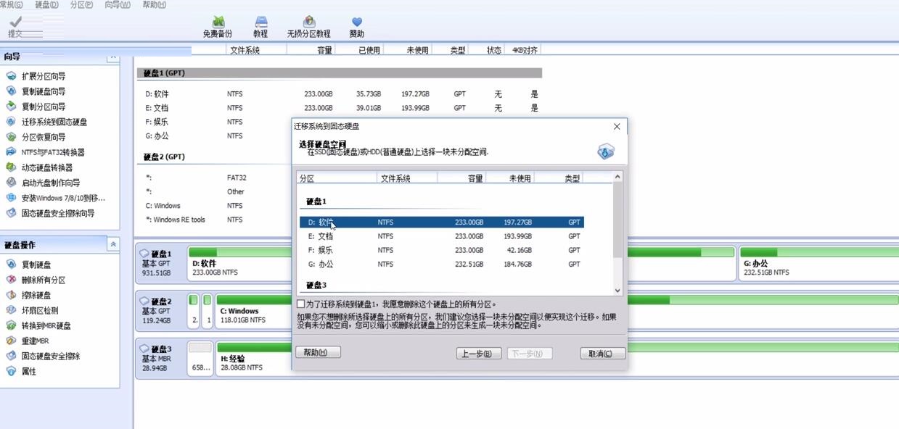Click the dialog list scroll-down arrow

pos(617,290)
